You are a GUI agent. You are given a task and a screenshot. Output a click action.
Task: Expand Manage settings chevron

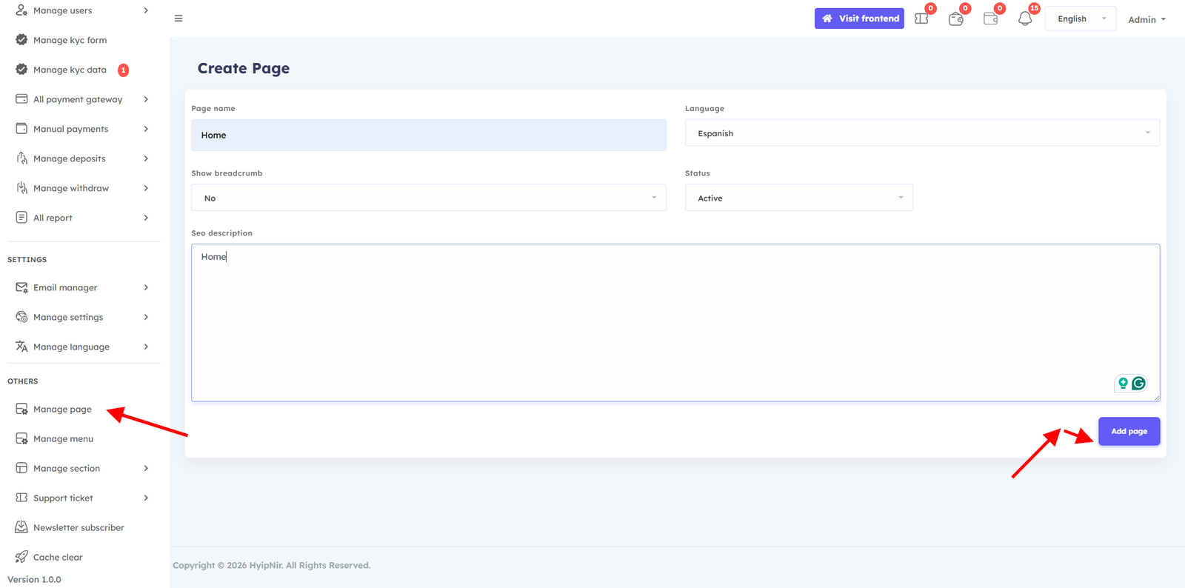click(146, 317)
